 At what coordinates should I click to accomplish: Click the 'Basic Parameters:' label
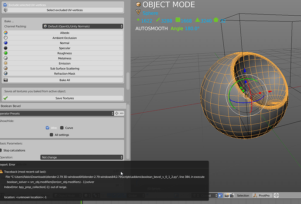pos(11,143)
